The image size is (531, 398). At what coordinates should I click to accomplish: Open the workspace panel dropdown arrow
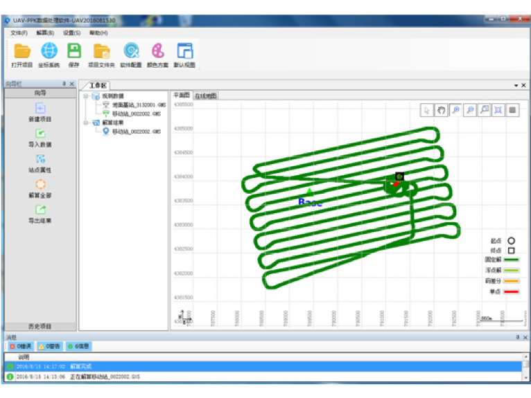point(515,85)
